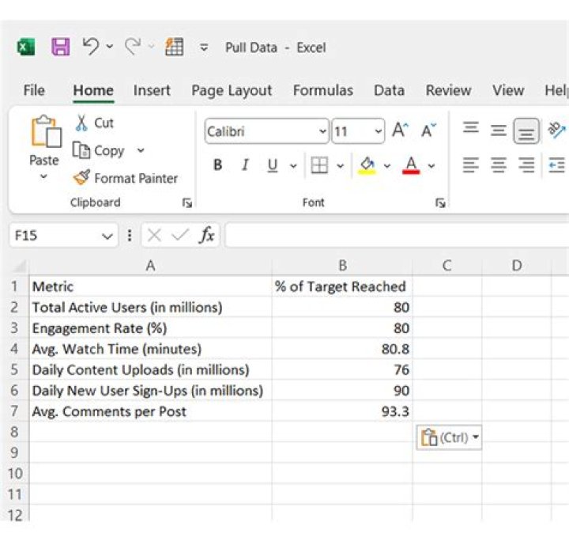Screen dimensions: 569x541
Task: Align text left
Action: pyautogui.click(x=471, y=165)
